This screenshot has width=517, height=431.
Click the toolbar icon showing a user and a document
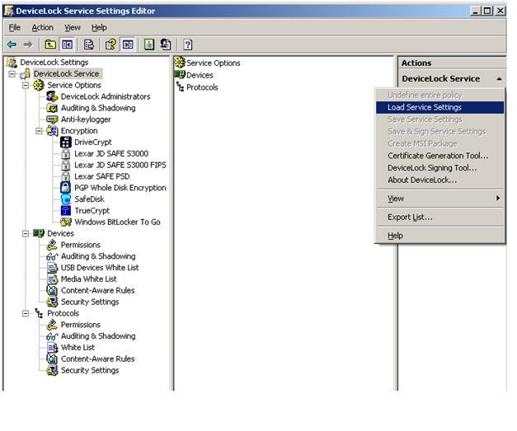(166, 45)
